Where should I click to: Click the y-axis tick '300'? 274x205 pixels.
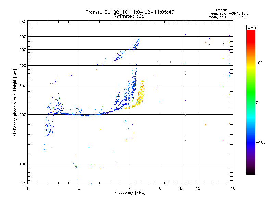coord(23,86)
